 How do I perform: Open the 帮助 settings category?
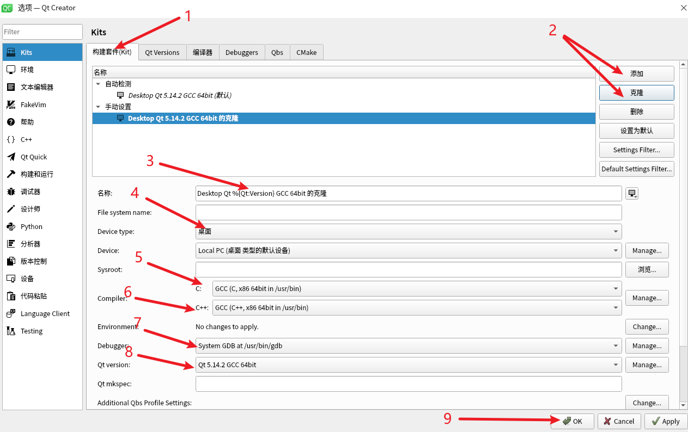(x=42, y=122)
